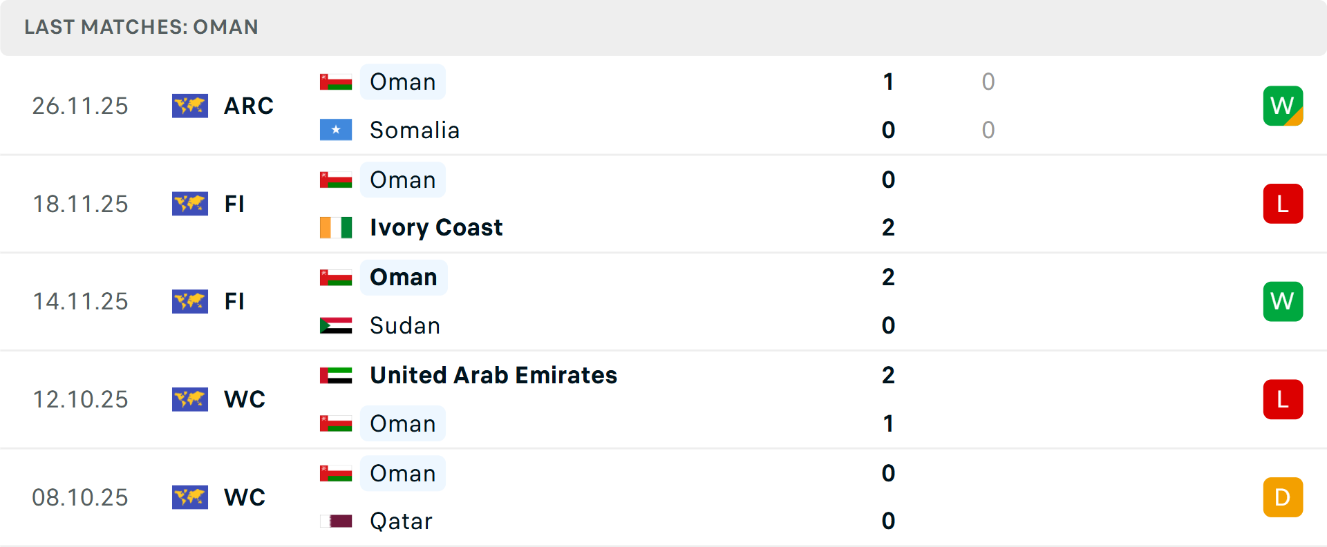Click the highlighted Oman name versus Sudan
Screen dimensions: 1327x547
(x=404, y=277)
